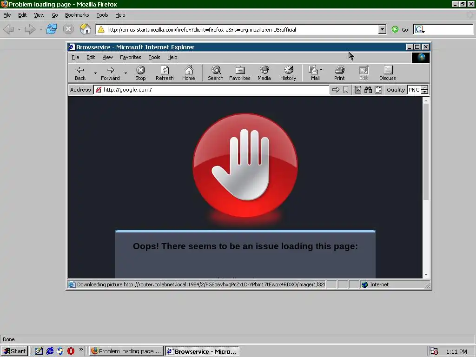Image resolution: width=476 pixels, height=357 pixels.
Task: Click the Discuss toolbar button
Action: 387,73
